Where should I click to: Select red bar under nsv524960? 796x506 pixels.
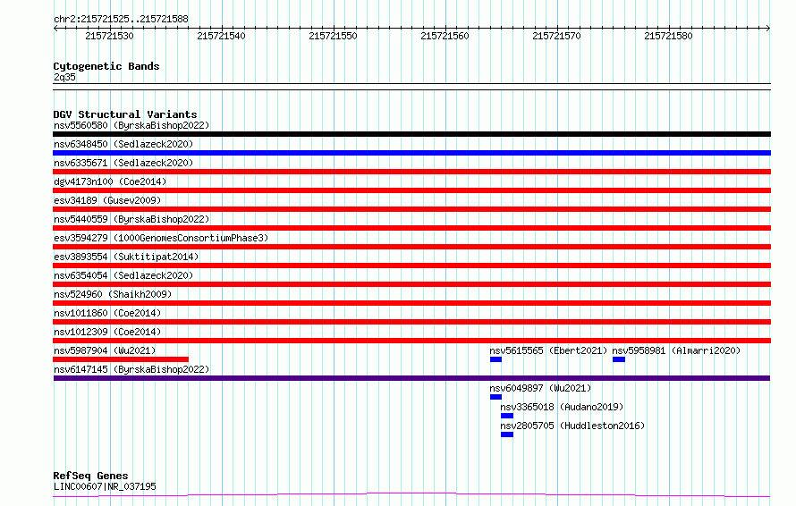click(411, 303)
